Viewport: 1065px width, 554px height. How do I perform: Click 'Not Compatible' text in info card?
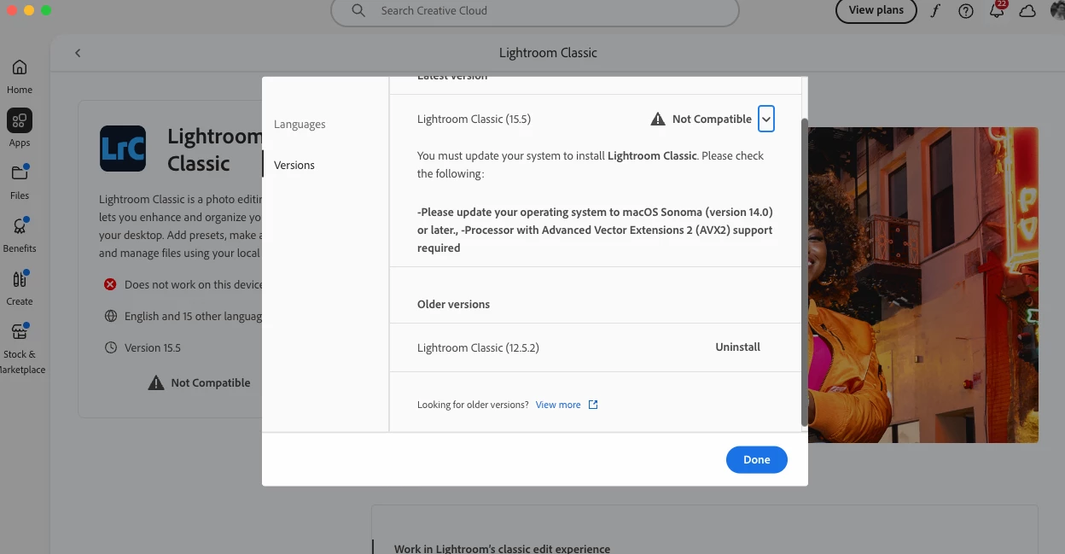point(211,383)
